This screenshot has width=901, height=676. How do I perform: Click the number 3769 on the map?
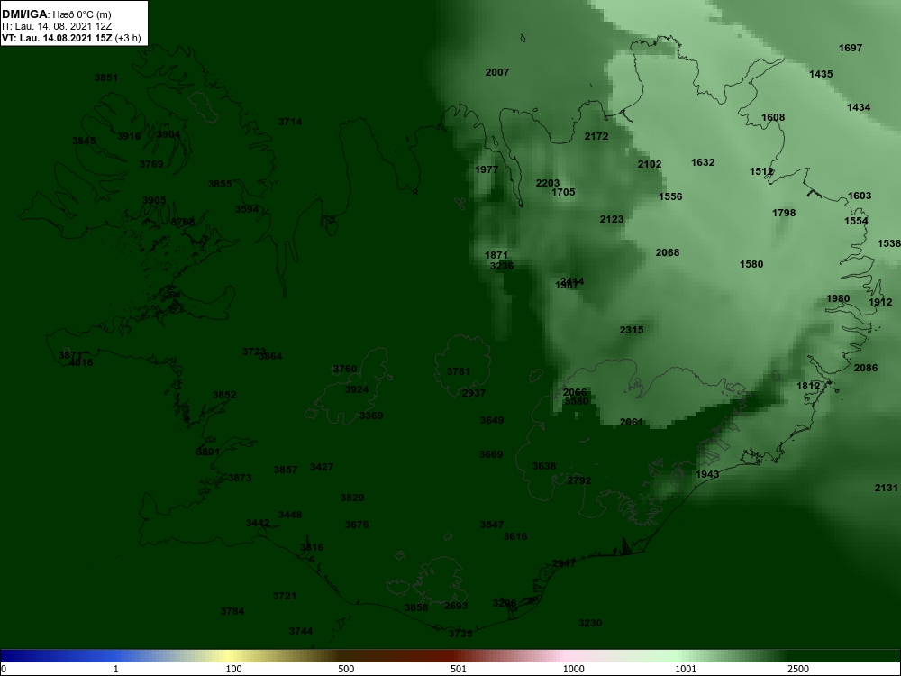(151, 164)
